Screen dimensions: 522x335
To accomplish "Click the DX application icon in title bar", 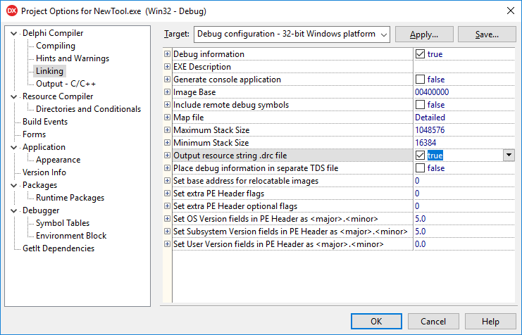I will pyautogui.click(x=12, y=11).
